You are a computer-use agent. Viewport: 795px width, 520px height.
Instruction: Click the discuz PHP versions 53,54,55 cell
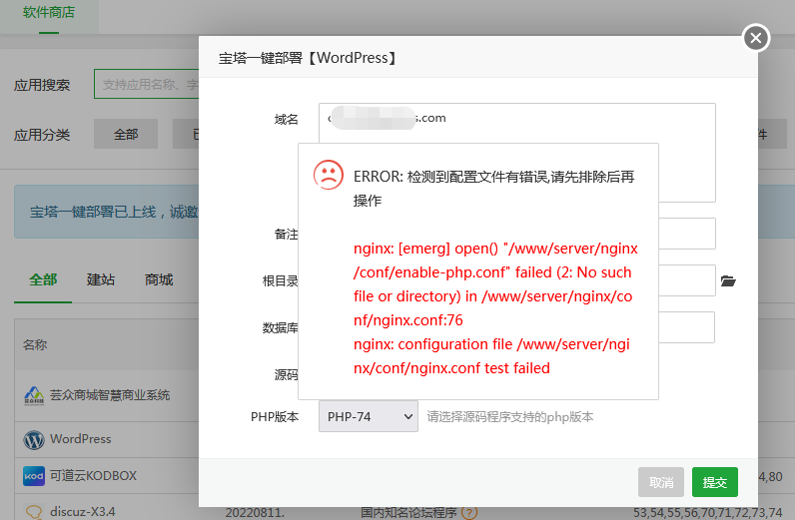[708, 512]
